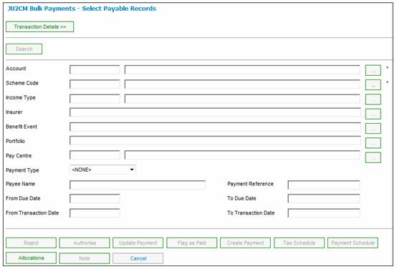Open the Account lookup ellipsis button
The height and width of the screenshot is (269, 397).
click(373, 70)
